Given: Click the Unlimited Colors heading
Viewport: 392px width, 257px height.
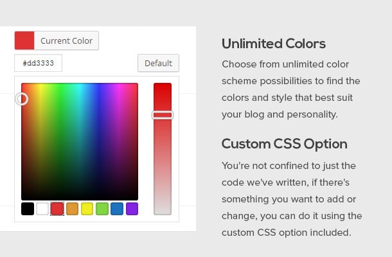Looking at the screenshot, I should [274, 44].
